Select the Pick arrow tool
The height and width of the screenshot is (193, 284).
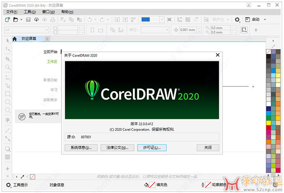point(8,41)
